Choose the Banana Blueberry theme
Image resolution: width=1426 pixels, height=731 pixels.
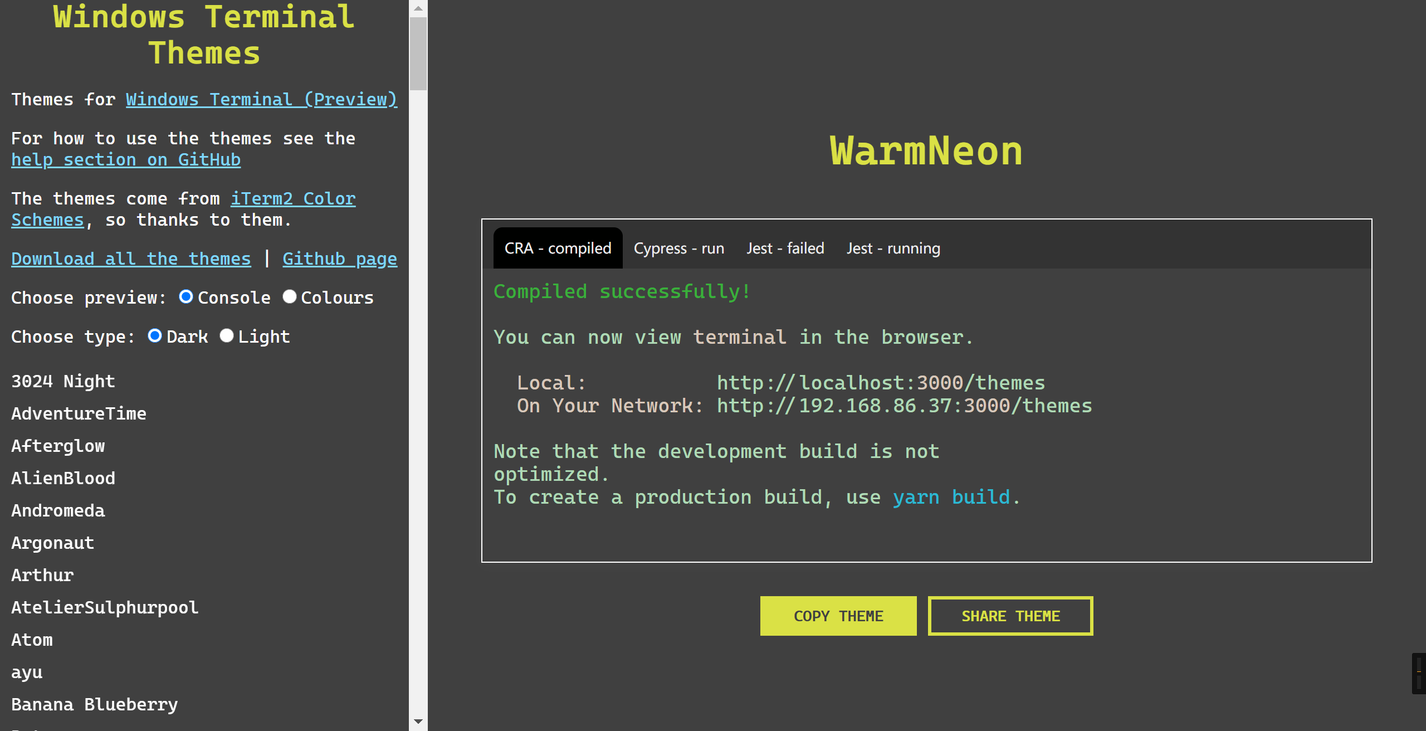tap(95, 705)
